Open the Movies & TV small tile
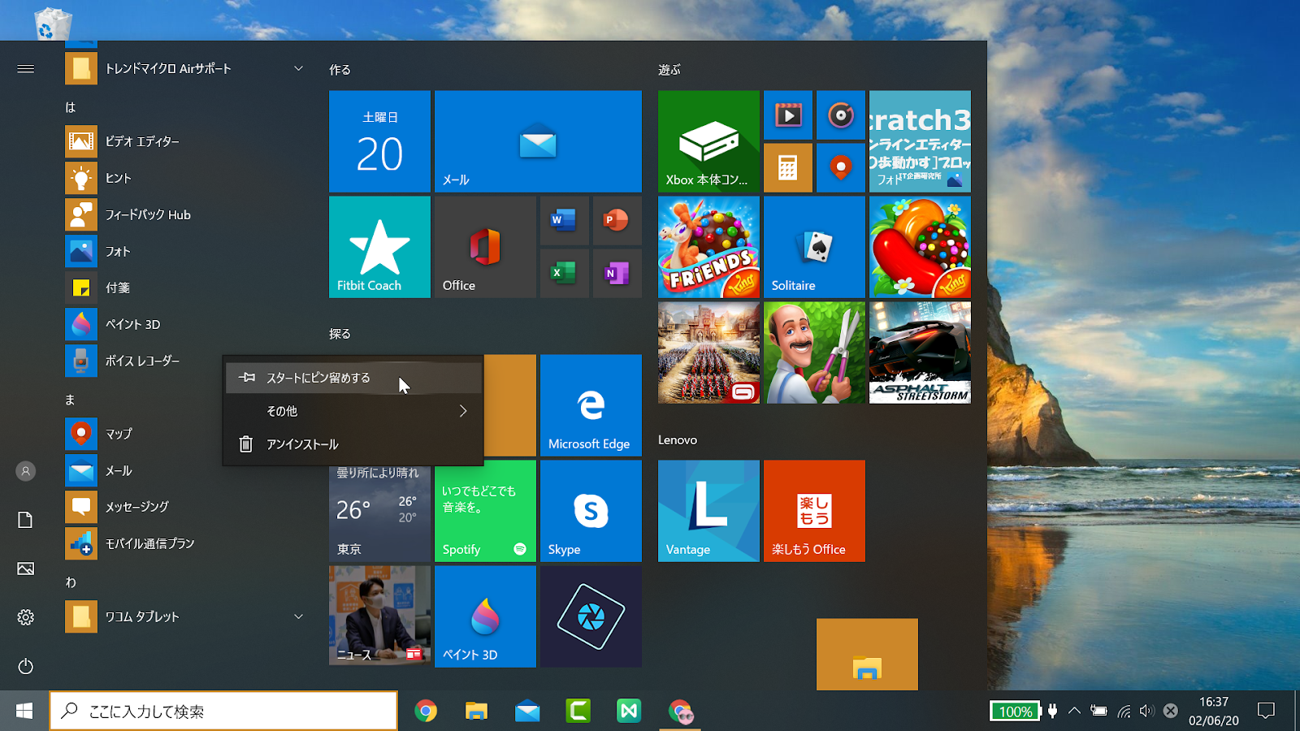 pyautogui.click(x=787, y=115)
